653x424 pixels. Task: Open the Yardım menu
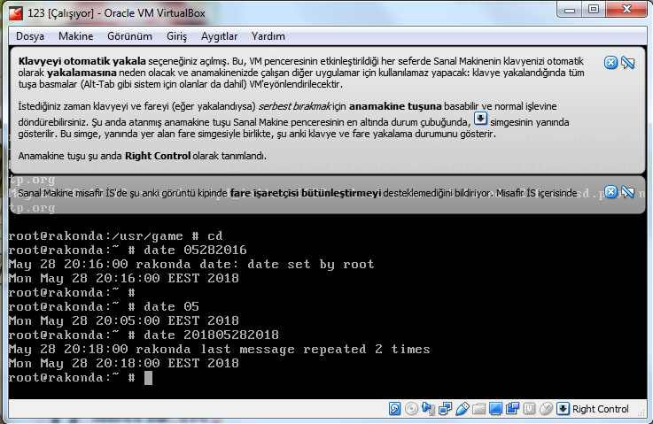point(268,36)
